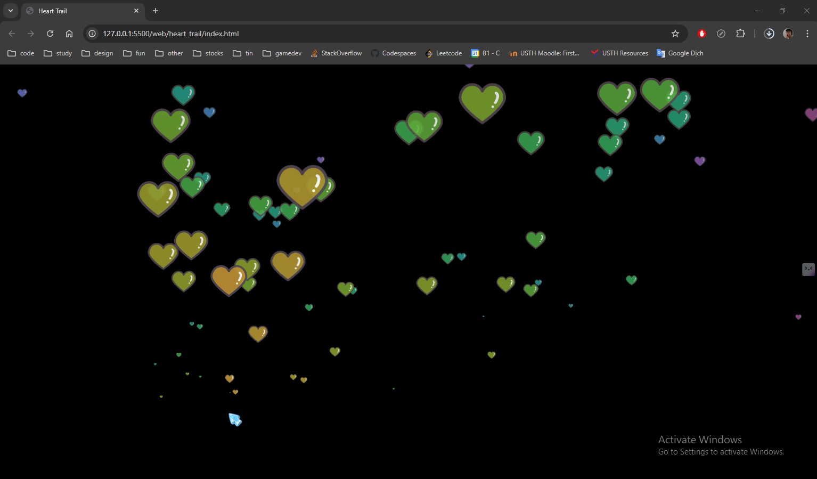Screen dimensions: 817x479
Task: Open a new tab with plus button
Action: pyautogui.click(x=156, y=11)
